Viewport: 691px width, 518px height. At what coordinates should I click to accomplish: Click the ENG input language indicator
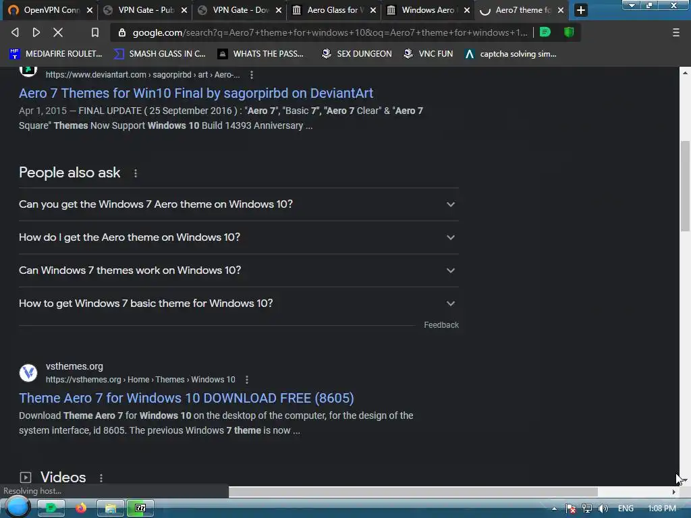coord(626,509)
